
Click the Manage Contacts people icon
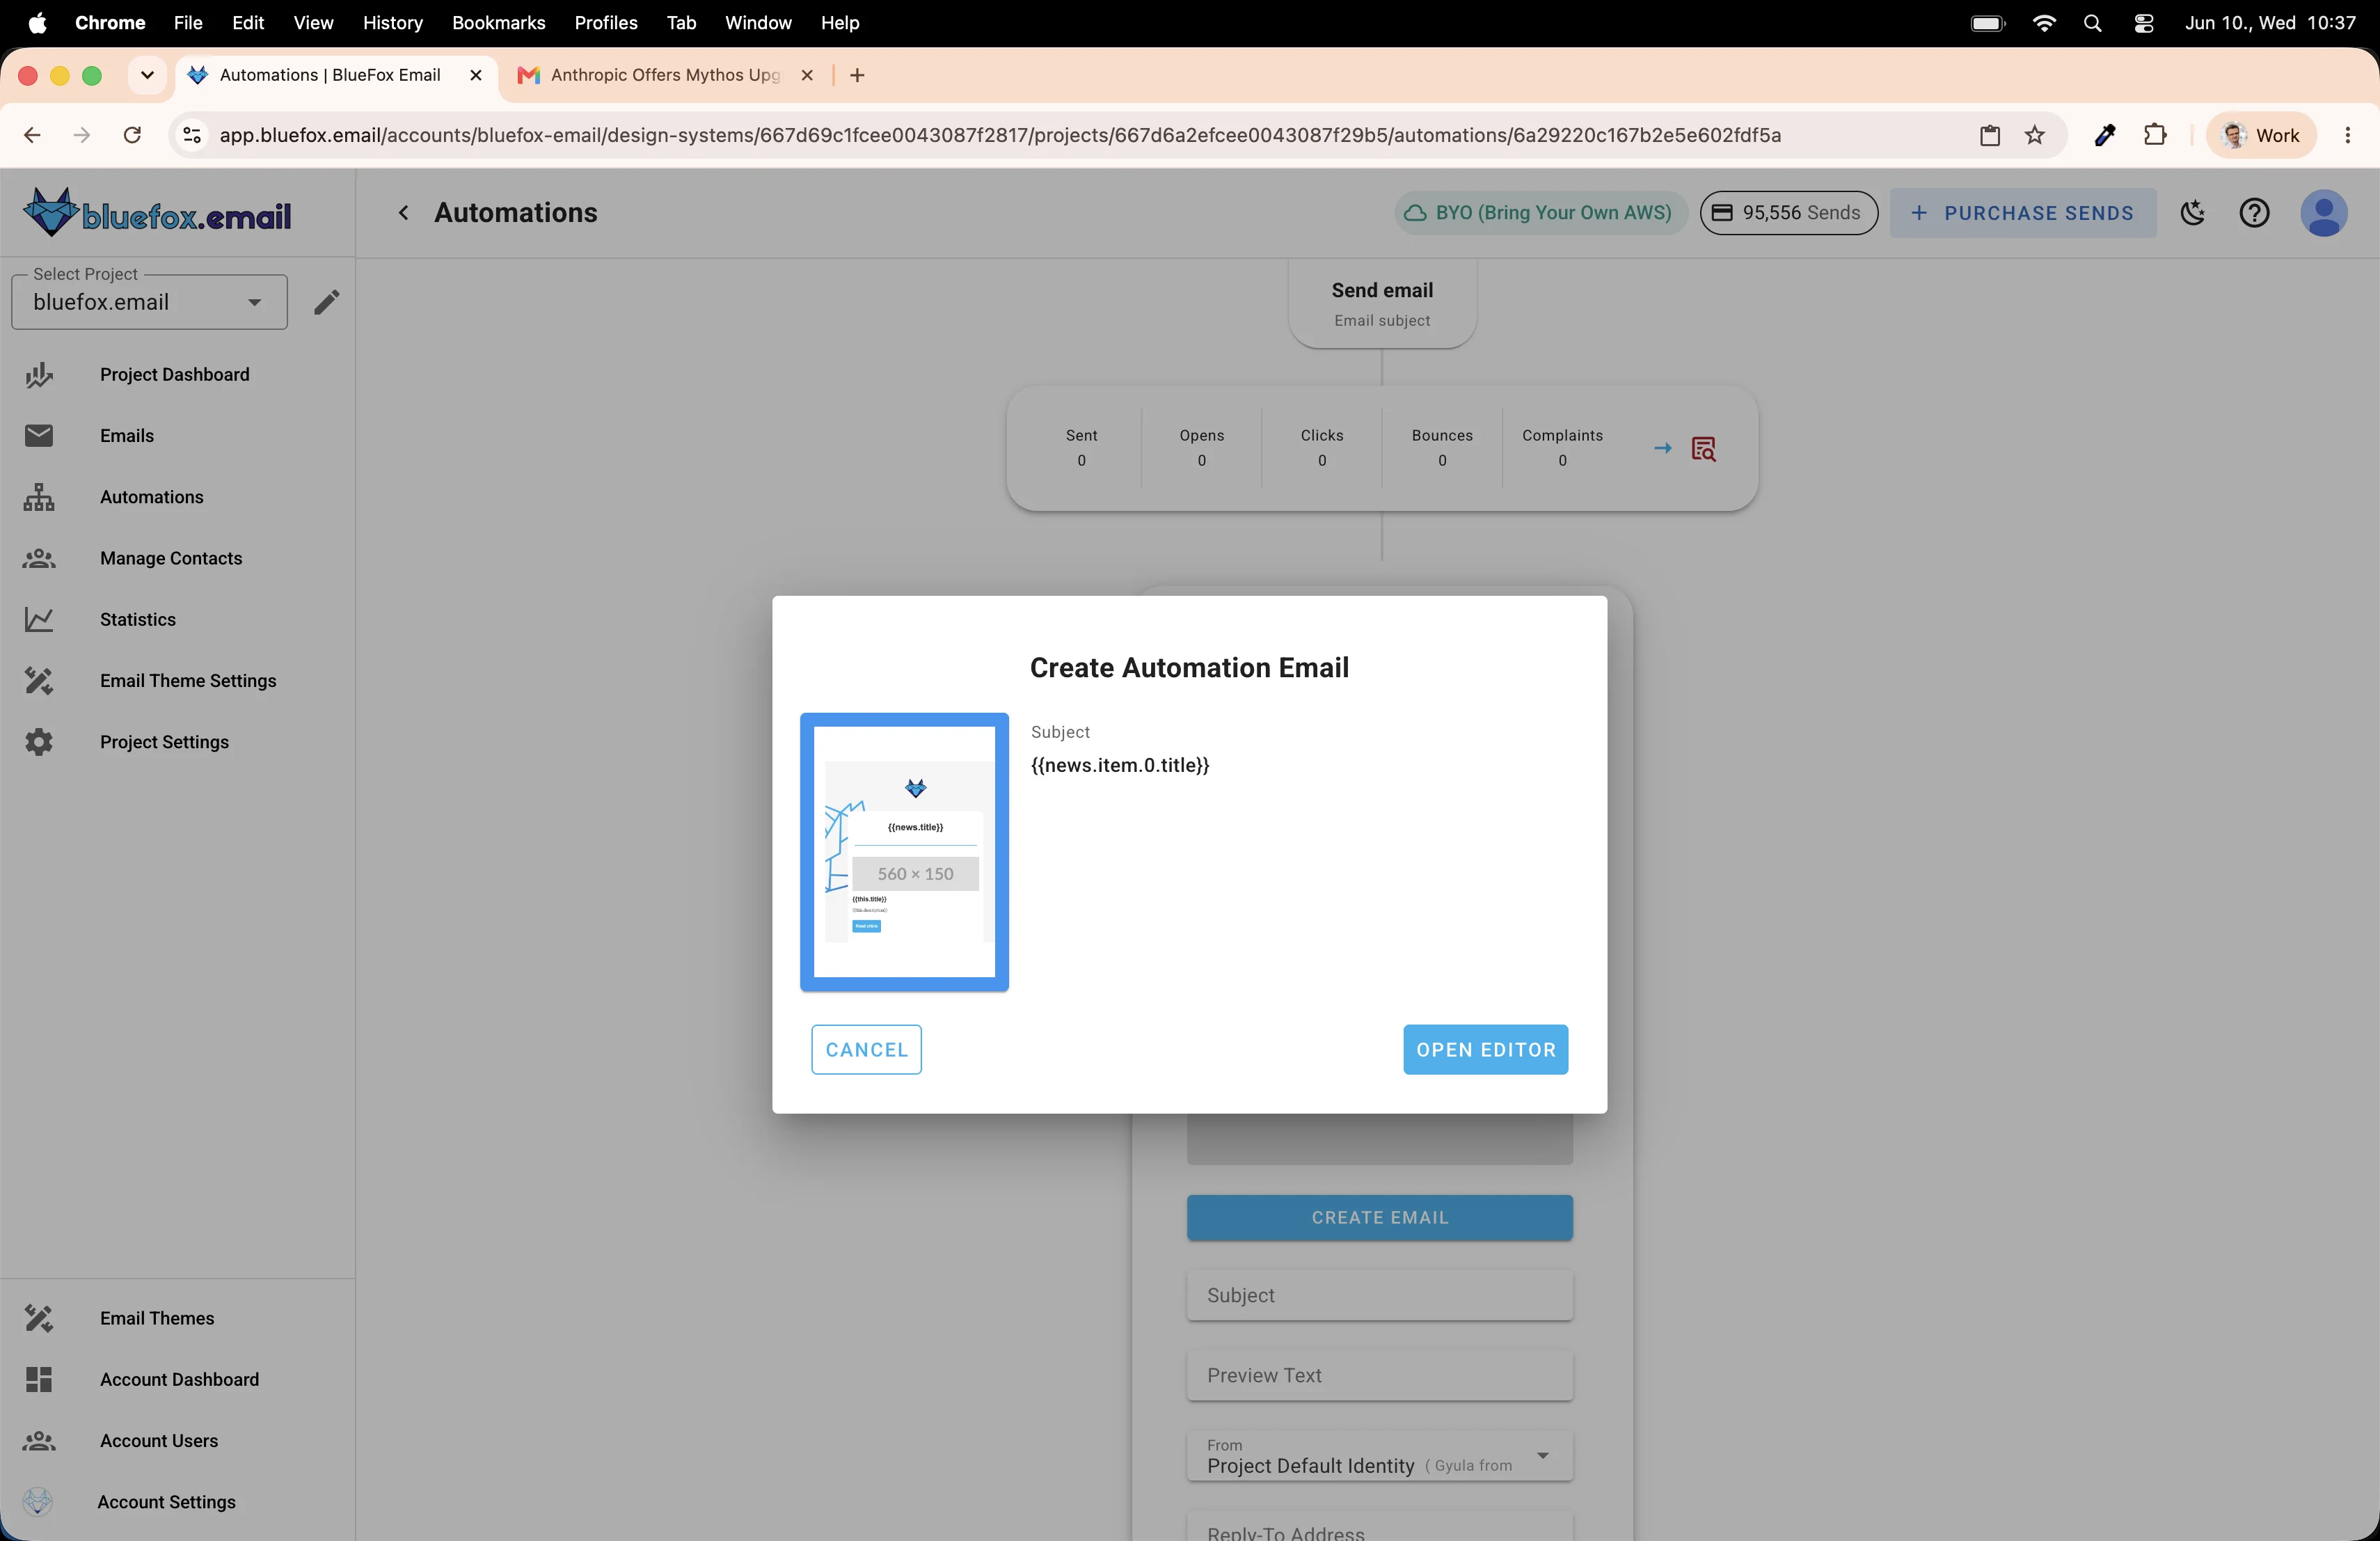39,558
